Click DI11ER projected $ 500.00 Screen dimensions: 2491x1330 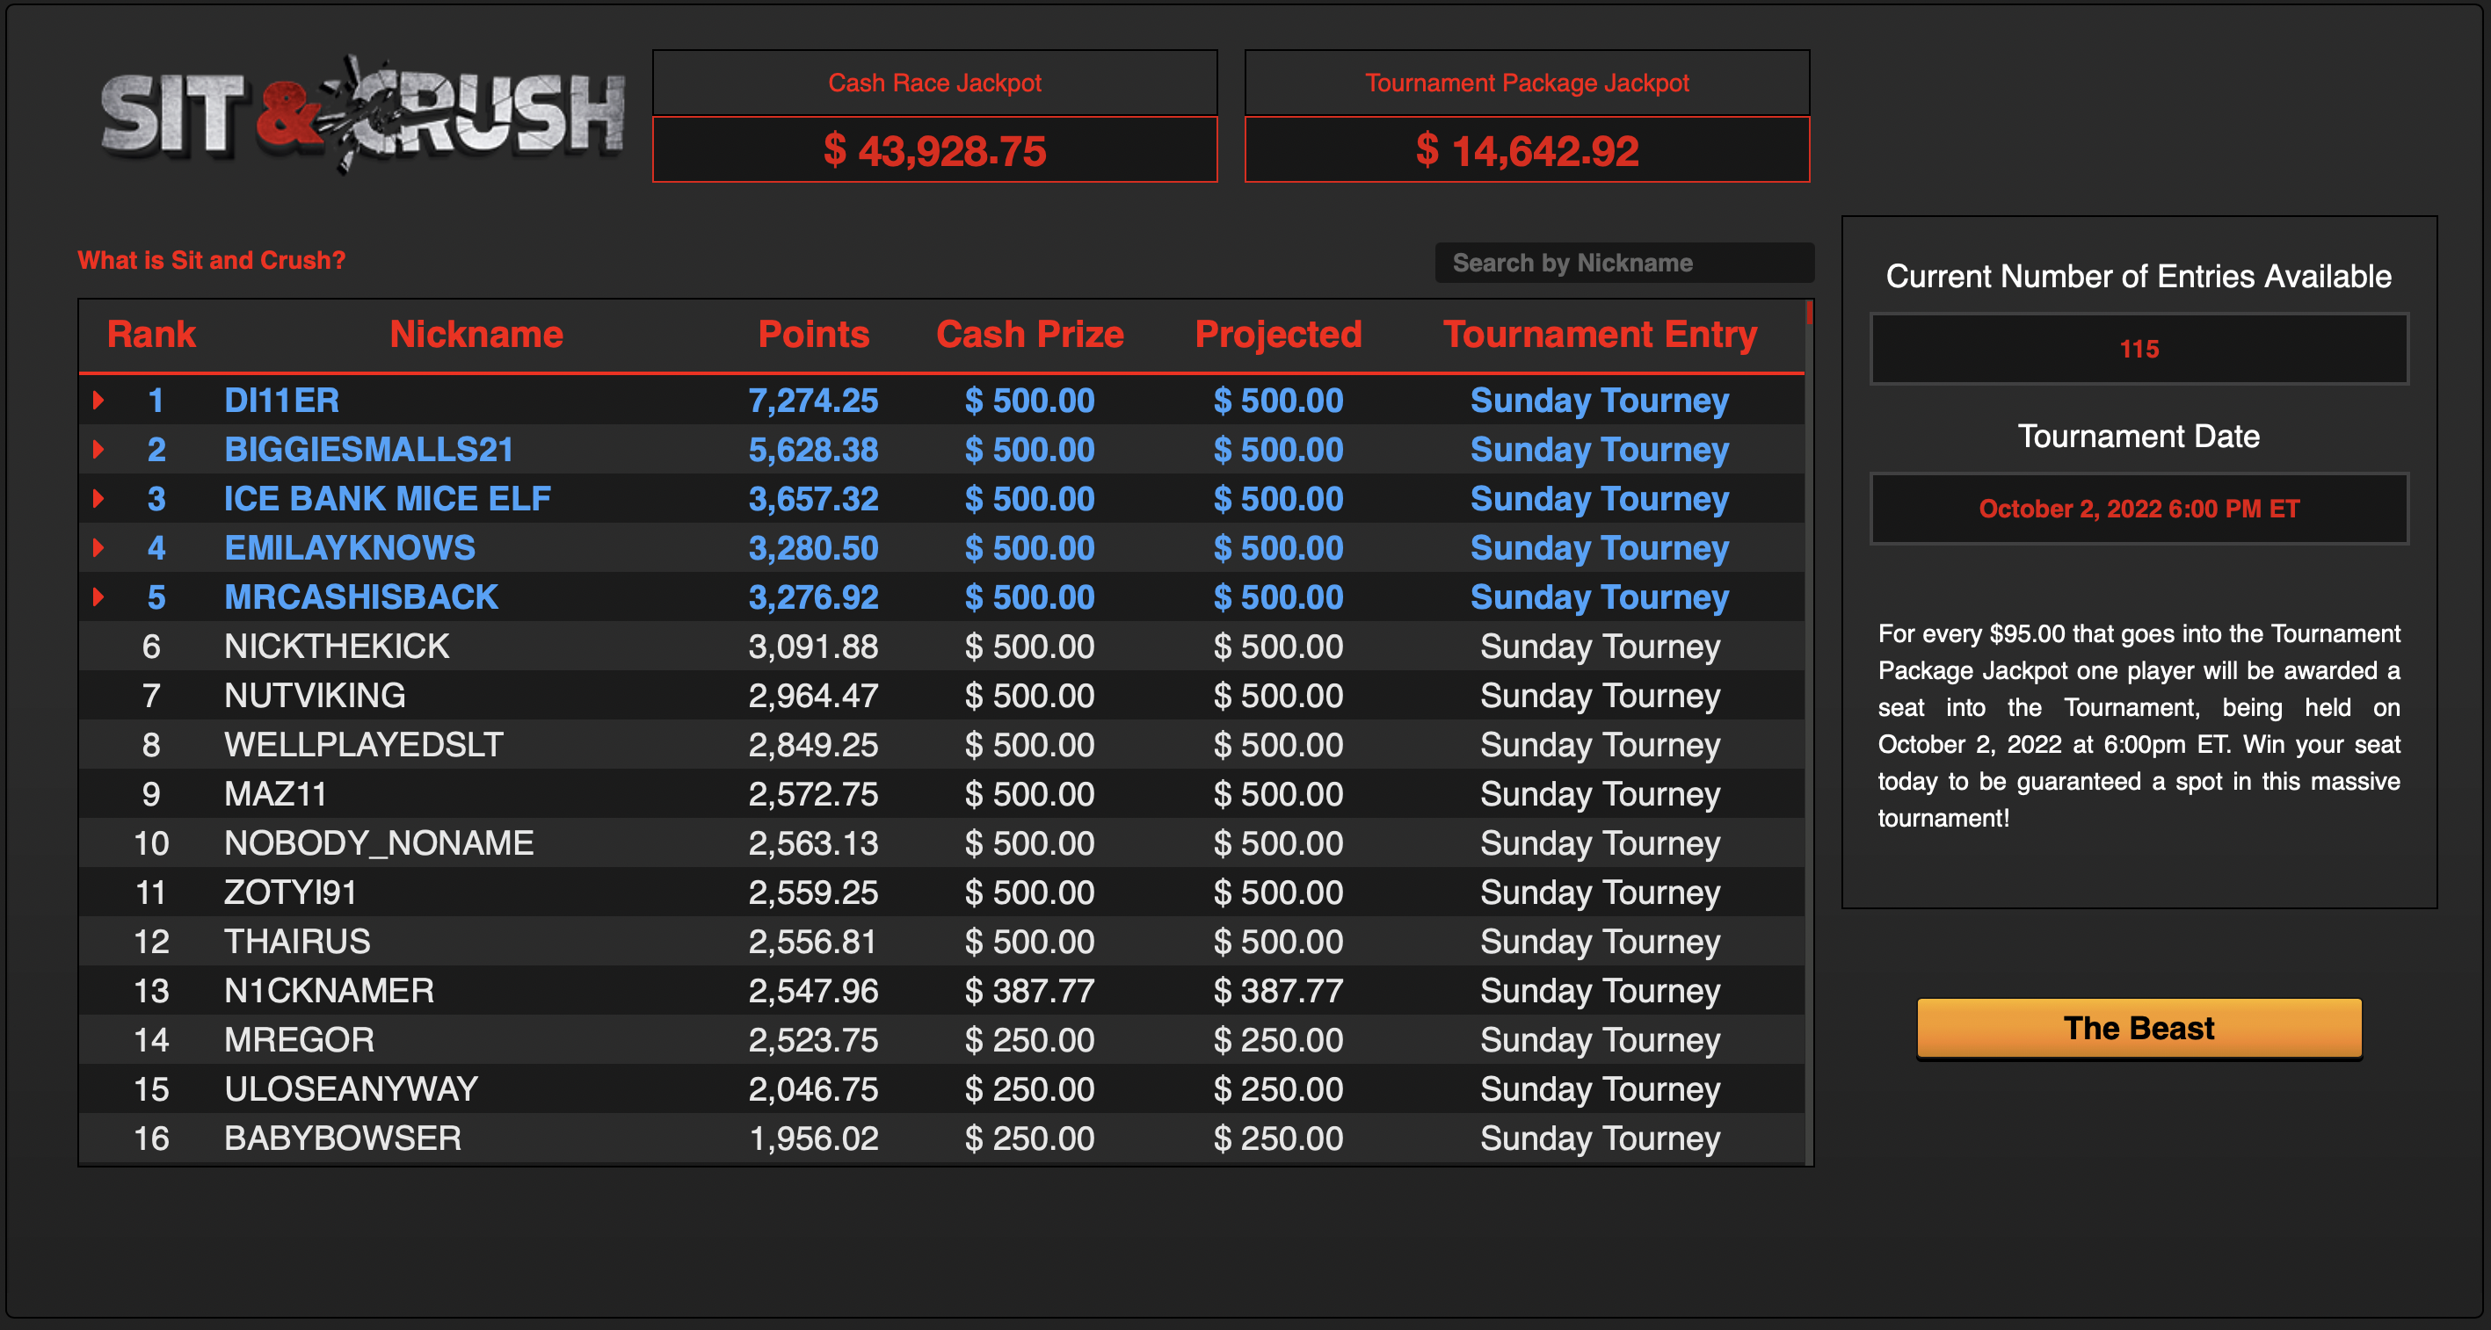pyautogui.click(x=1278, y=401)
